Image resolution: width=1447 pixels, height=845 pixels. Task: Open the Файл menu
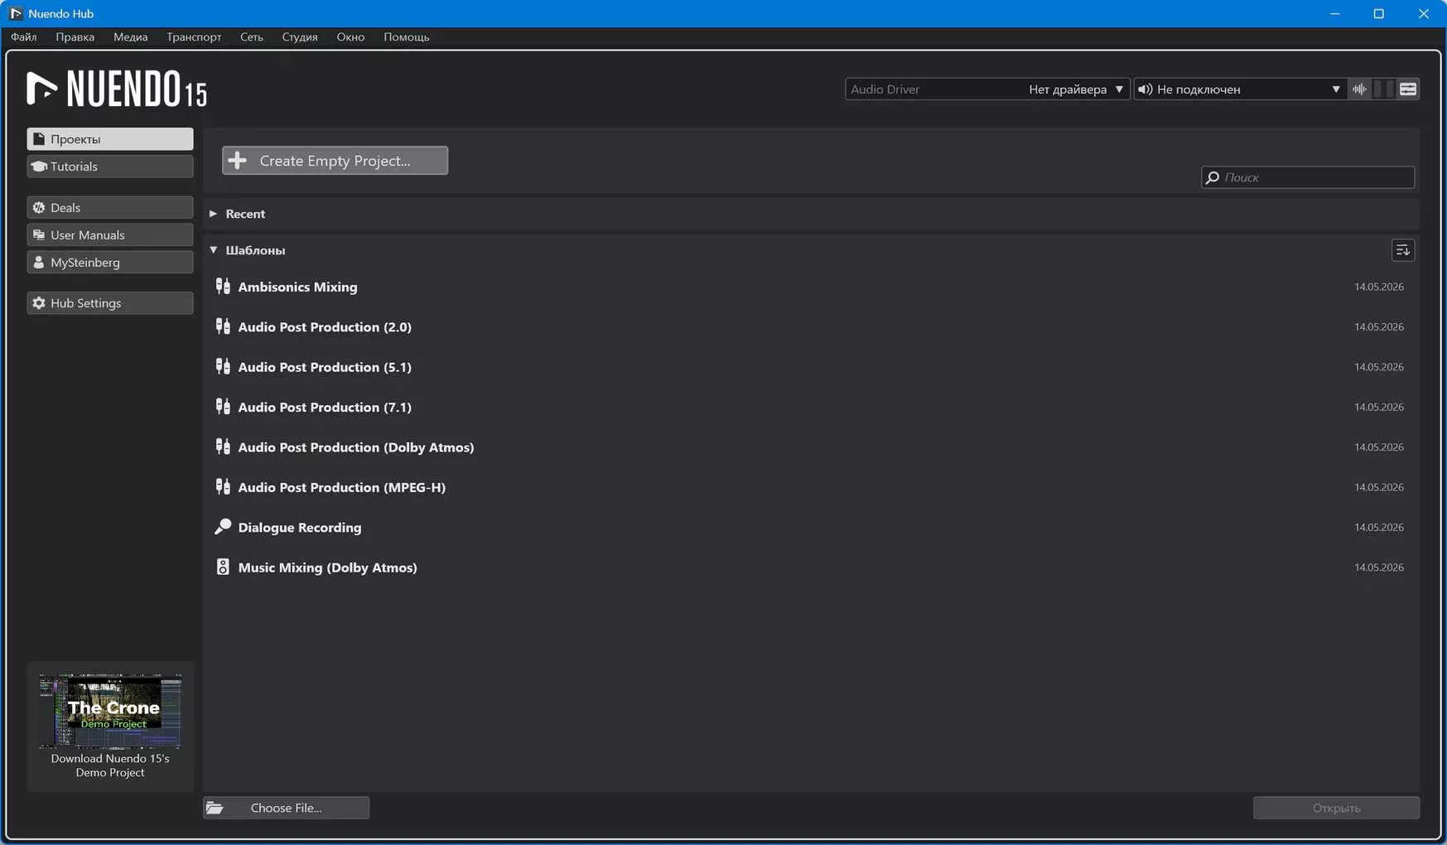[x=24, y=36]
